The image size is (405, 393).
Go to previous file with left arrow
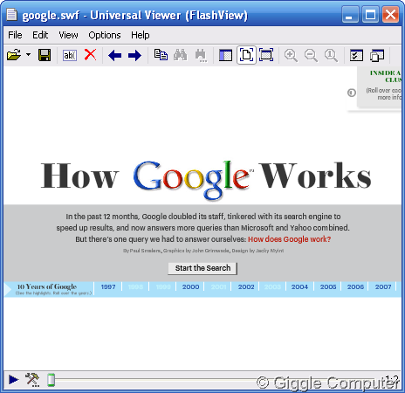click(x=115, y=55)
